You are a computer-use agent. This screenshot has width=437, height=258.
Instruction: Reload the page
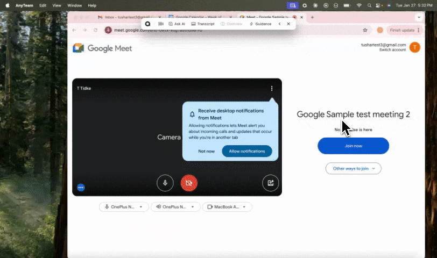pos(95,30)
